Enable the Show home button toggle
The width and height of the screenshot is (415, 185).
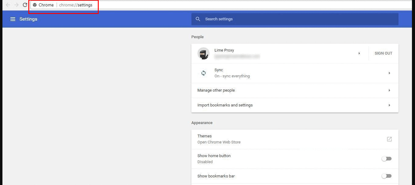pyautogui.click(x=386, y=159)
